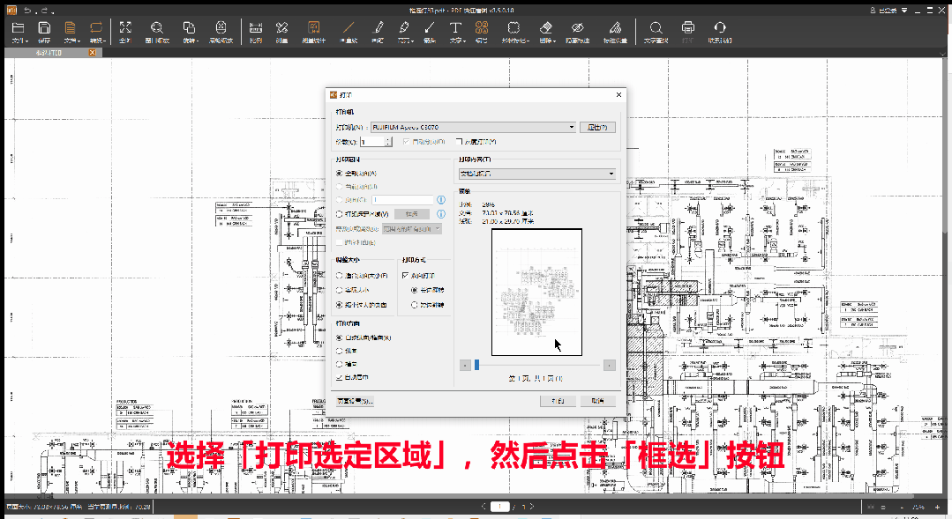
Task: Select the pencil (画笔) drawing tool
Action: point(379,28)
